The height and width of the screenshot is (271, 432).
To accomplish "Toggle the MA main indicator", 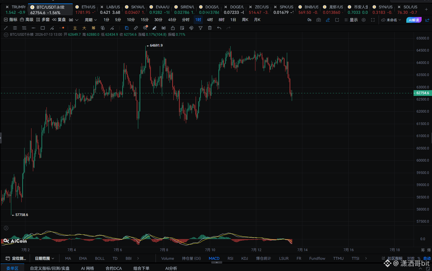I will point(68,258).
